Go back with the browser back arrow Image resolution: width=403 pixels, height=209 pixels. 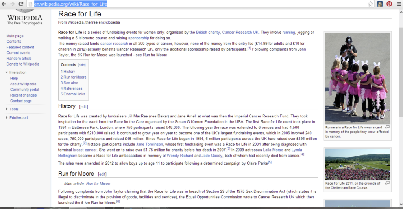click(x=4, y=4)
